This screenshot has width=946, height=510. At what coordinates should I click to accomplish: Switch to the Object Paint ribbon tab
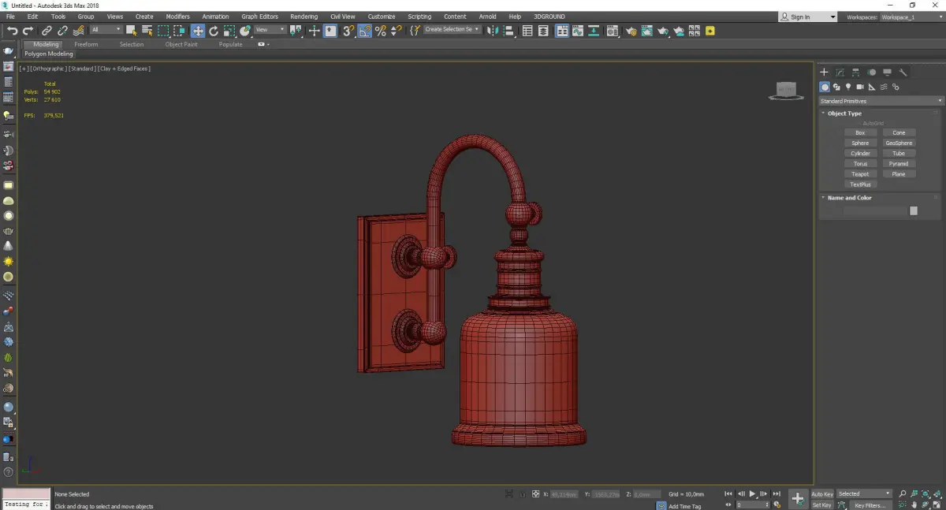[x=181, y=44]
